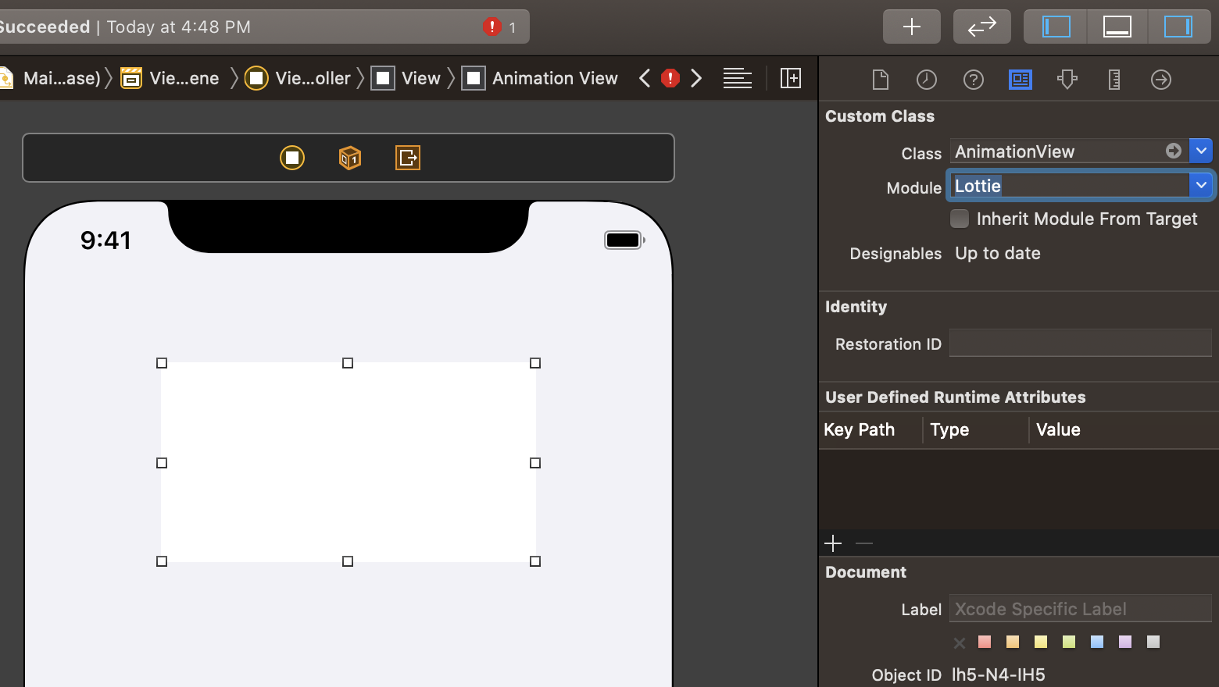This screenshot has height=687, width=1219.
Task: Choose the orange label color
Action: [1013, 642]
